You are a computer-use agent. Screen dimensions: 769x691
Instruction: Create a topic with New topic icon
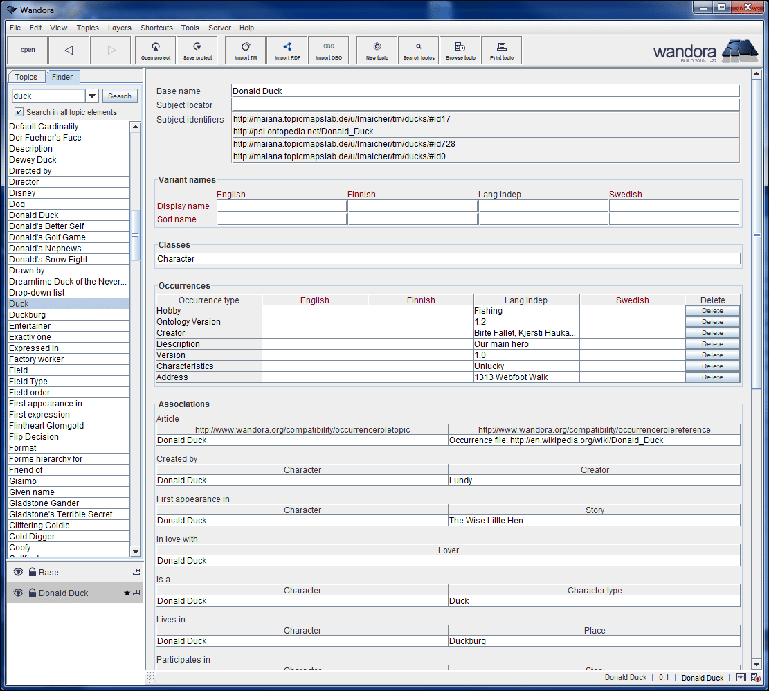(377, 50)
